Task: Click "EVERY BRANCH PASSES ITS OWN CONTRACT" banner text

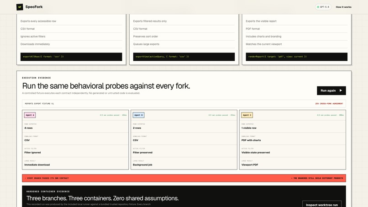Action: pos(47,178)
